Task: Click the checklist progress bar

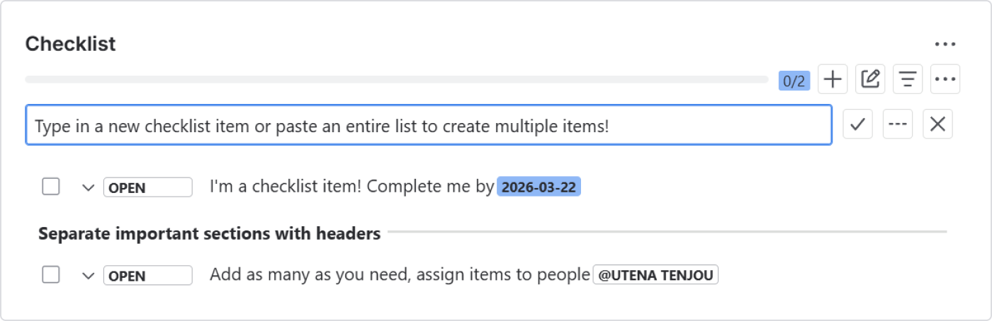Action: (x=397, y=79)
